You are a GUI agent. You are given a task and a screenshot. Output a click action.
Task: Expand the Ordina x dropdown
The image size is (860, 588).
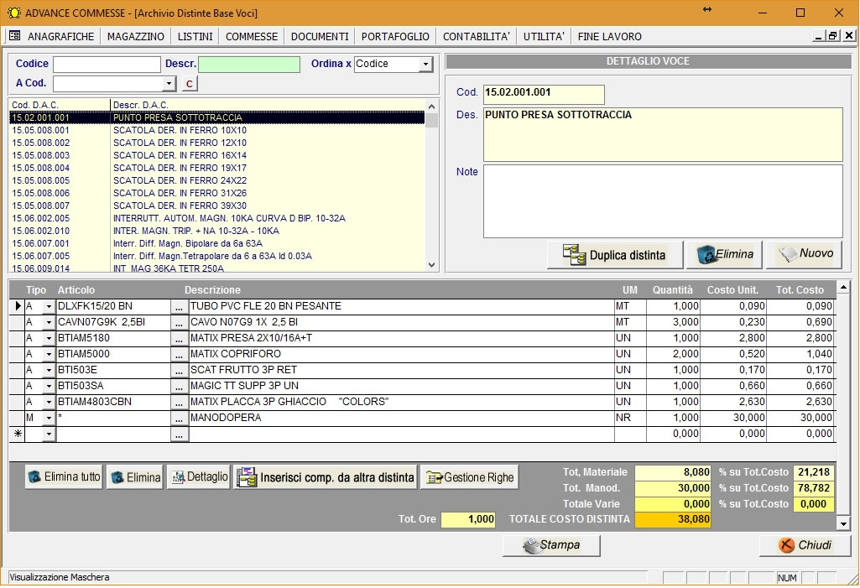click(425, 65)
